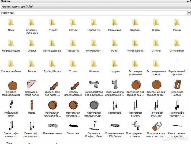Select the Пивотная петля item
Image resolution: width=191 pixels, height=144 pixels.
[53, 126]
